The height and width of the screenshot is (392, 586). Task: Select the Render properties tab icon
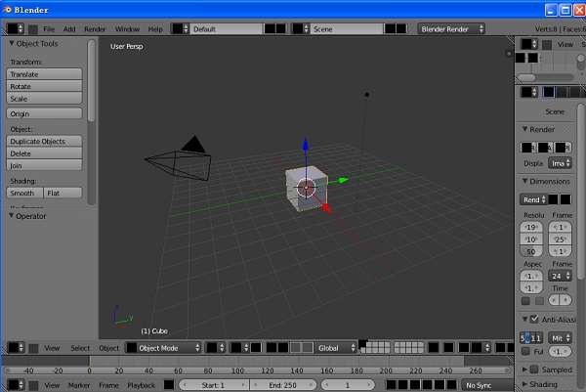coord(548,92)
